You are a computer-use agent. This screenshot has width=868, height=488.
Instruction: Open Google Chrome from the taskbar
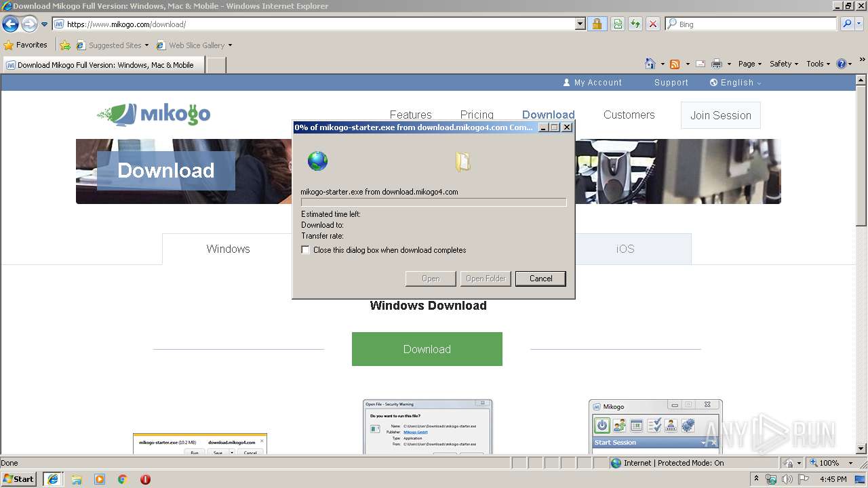123,479
